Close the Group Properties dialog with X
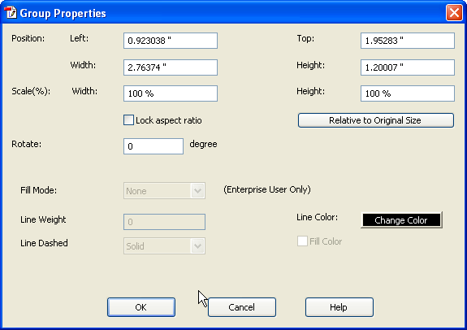 point(454,13)
